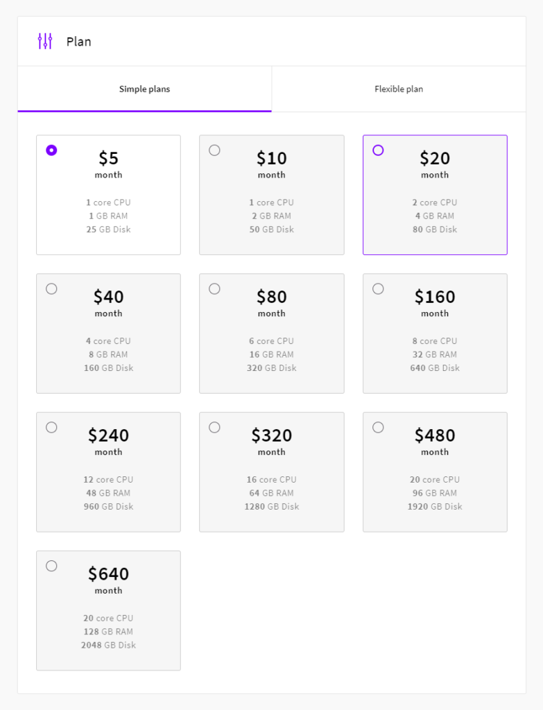This screenshot has height=710, width=543.
Task: Select the $5 month radio button
Action: click(51, 150)
